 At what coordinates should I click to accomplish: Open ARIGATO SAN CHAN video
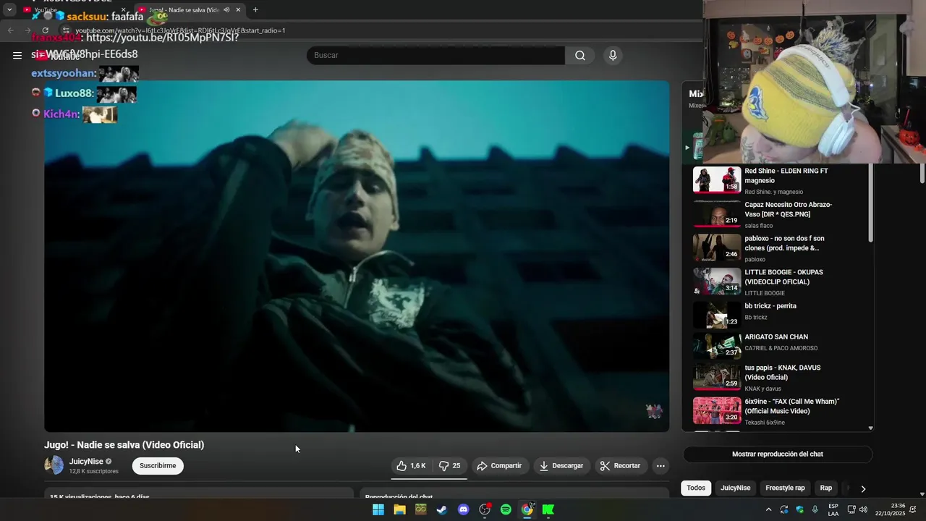coord(776,337)
